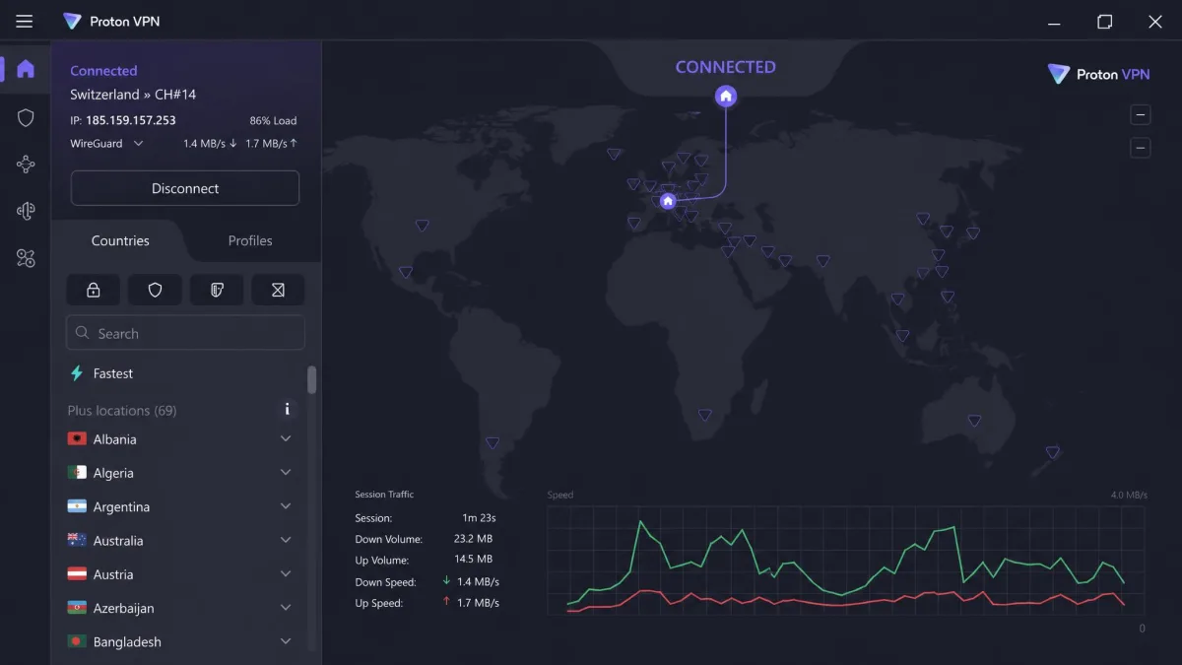The width and height of the screenshot is (1182, 665).
Task: Click the IP address 185.159.157.253
Action: tap(131, 120)
